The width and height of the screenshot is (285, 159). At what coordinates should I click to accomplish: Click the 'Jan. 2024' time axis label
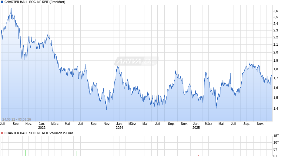pos(119,126)
